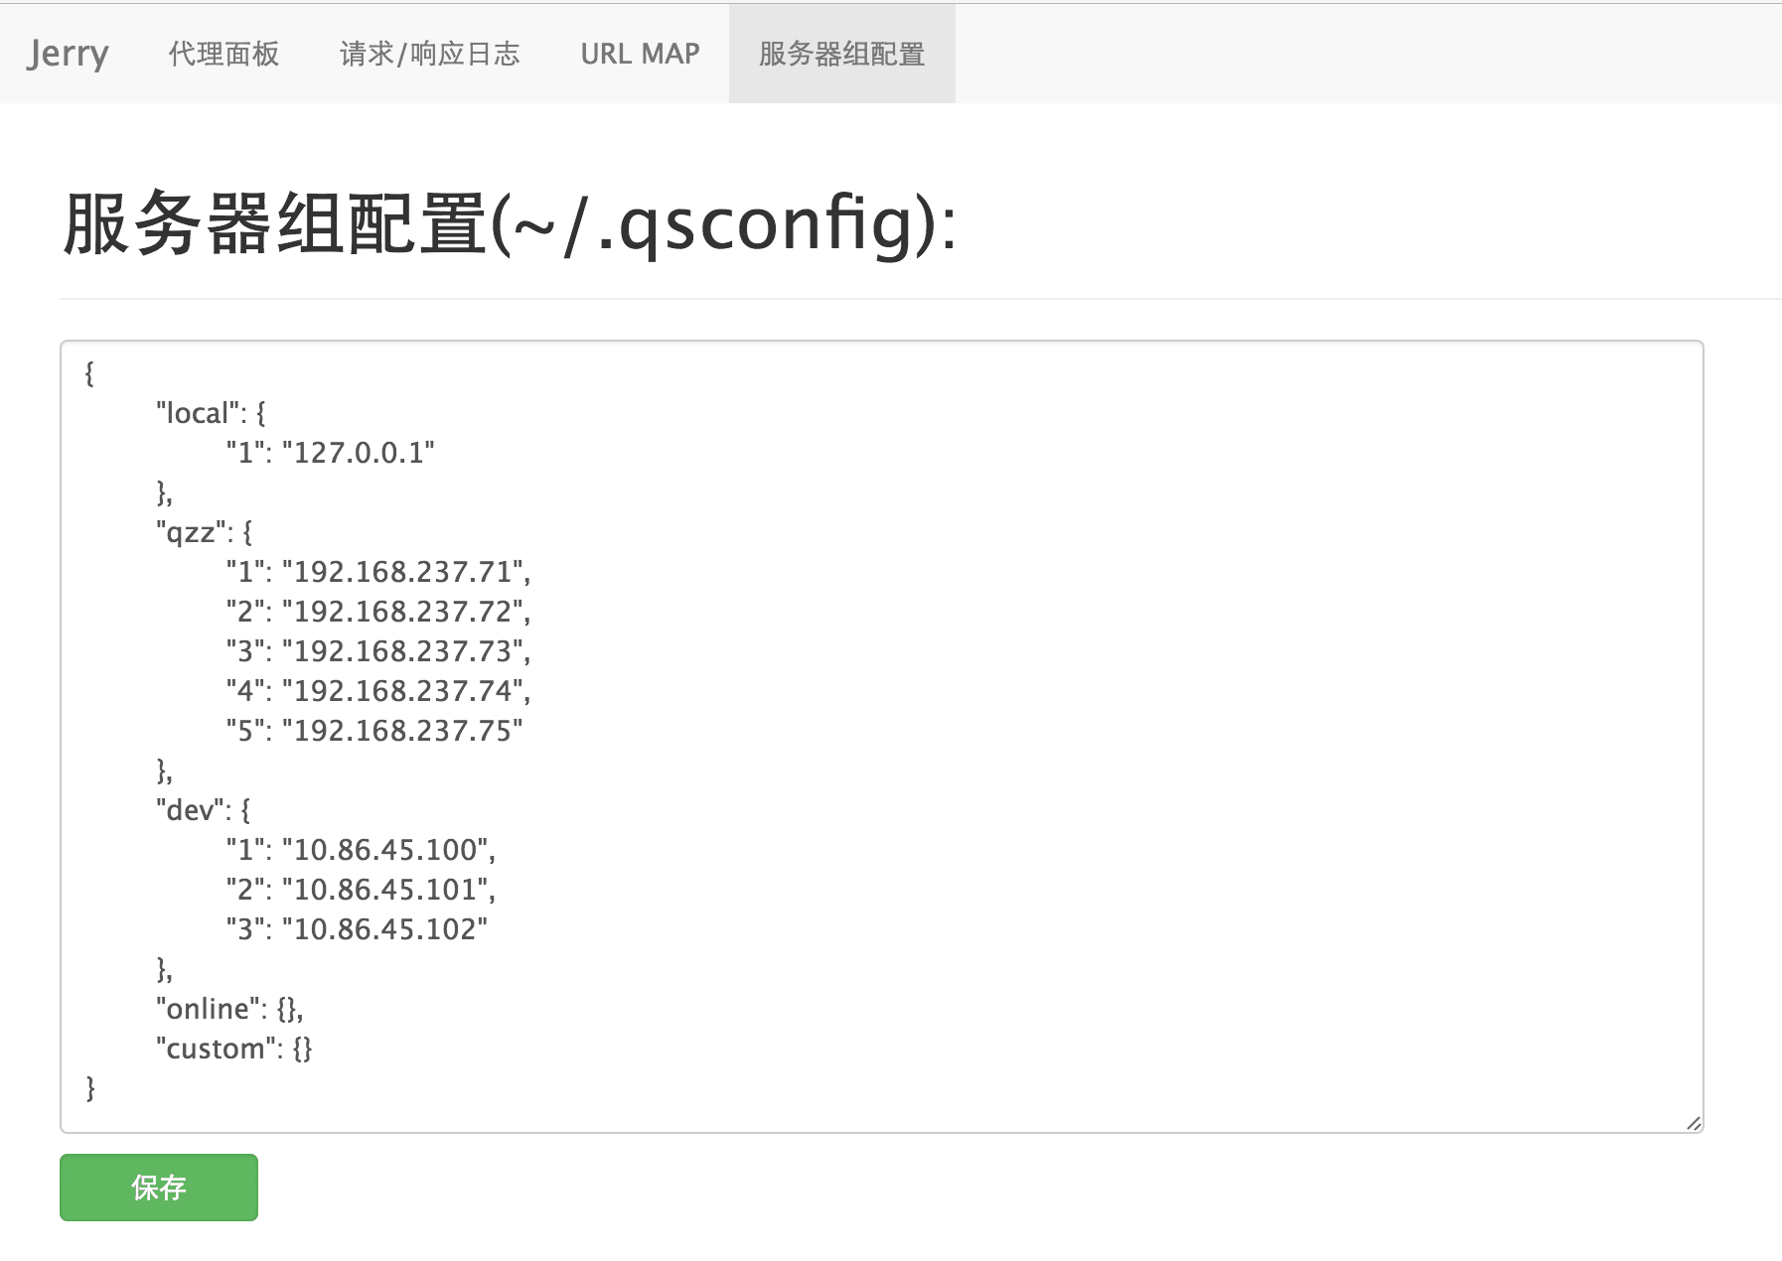Viewport: 1782px width, 1261px height.
Task: Click the 服务器组配置(~/.qsconfig): heading
Action: click(510, 223)
